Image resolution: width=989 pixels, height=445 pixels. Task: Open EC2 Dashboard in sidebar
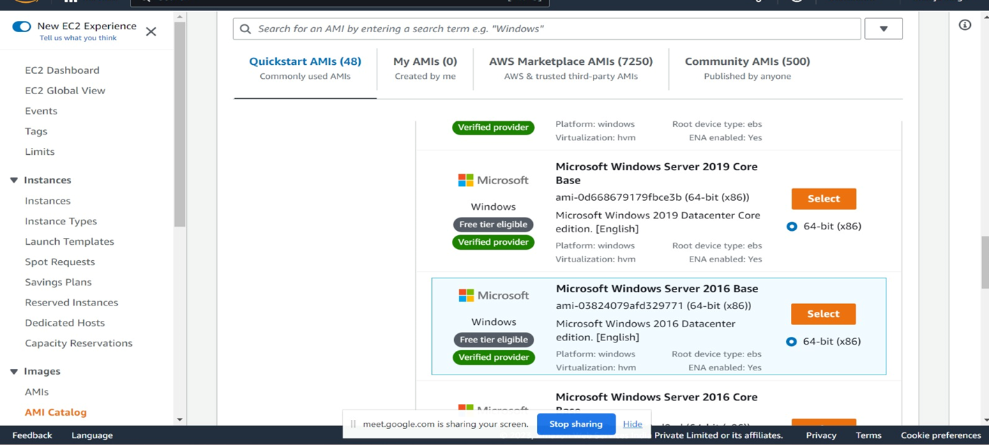tap(62, 70)
